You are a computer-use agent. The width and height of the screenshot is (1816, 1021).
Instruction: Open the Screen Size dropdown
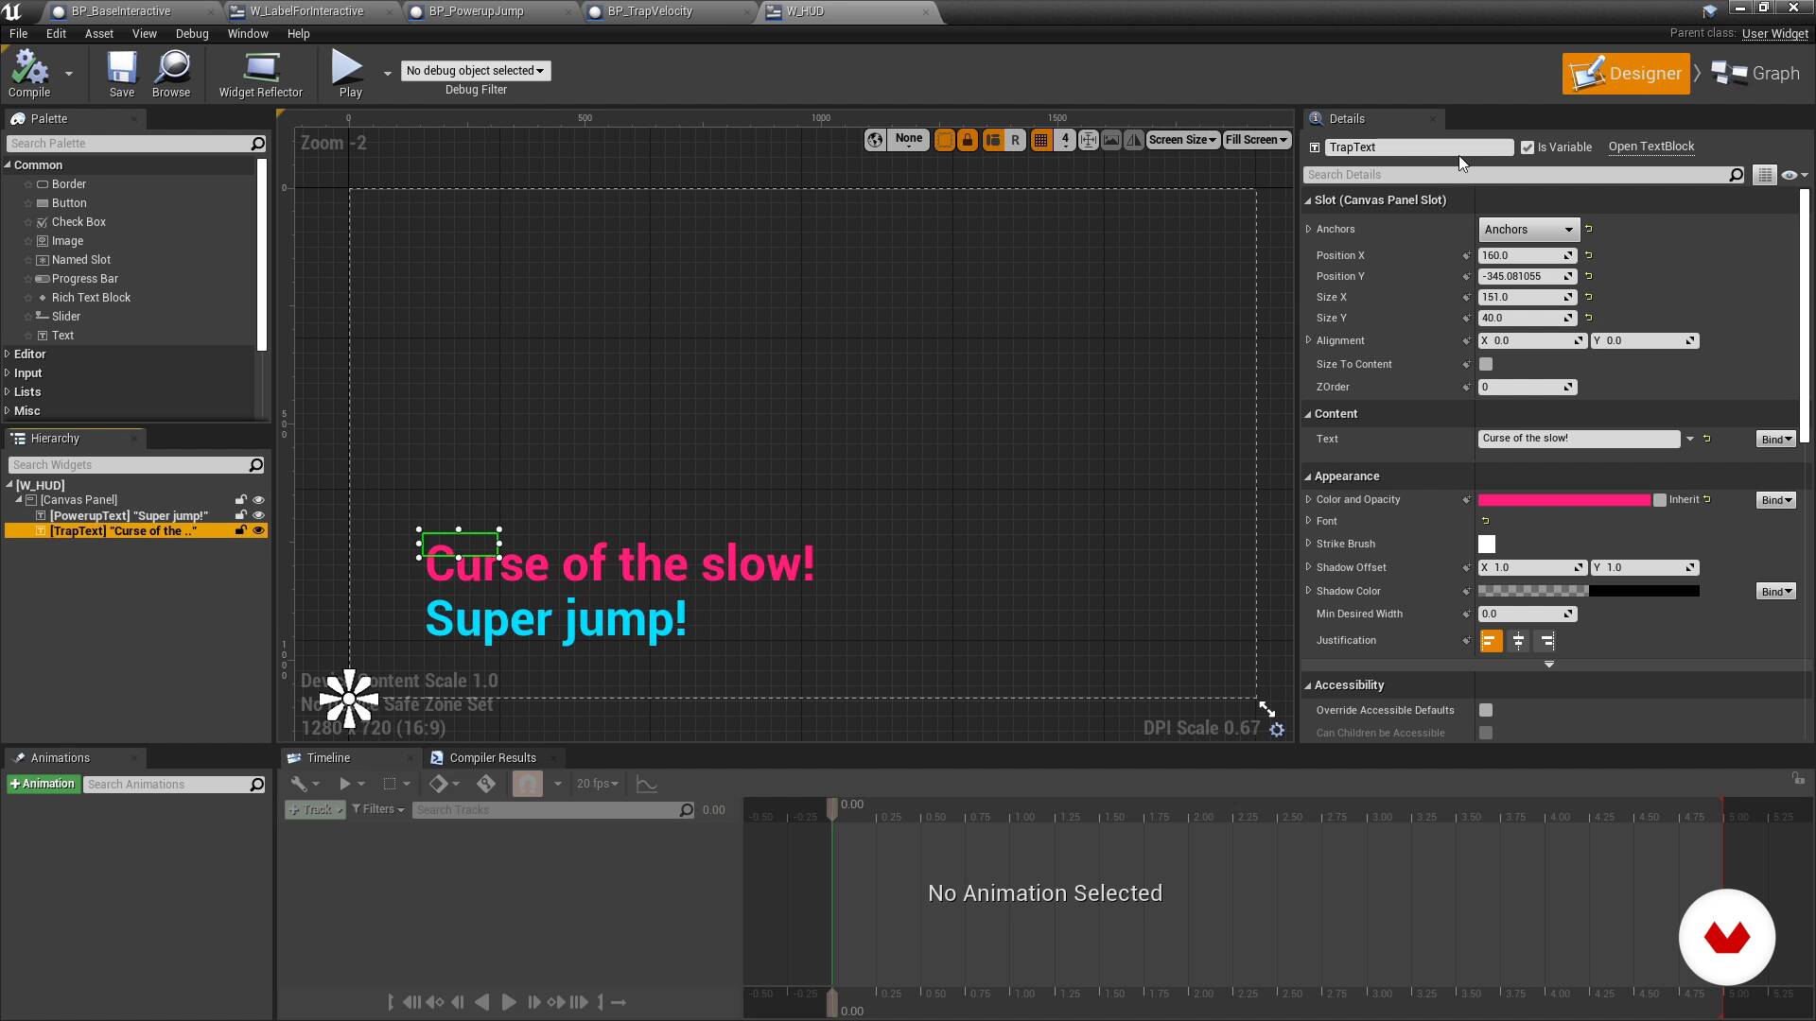click(1182, 140)
